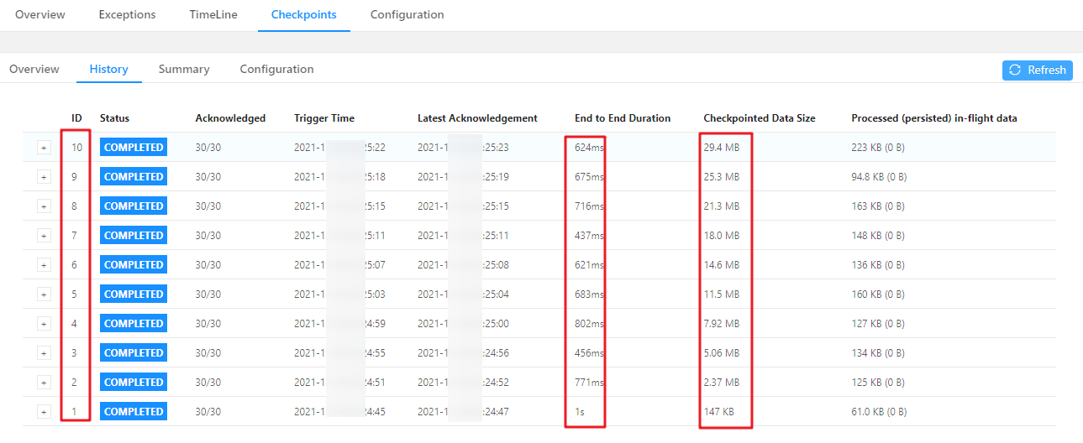This screenshot has width=1083, height=443.
Task: Switch to the Exceptions tab
Action: pyautogui.click(x=127, y=15)
